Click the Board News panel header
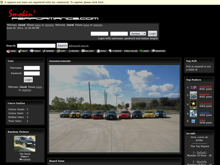Screen dimensions: 220x165 click(x=114, y=161)
